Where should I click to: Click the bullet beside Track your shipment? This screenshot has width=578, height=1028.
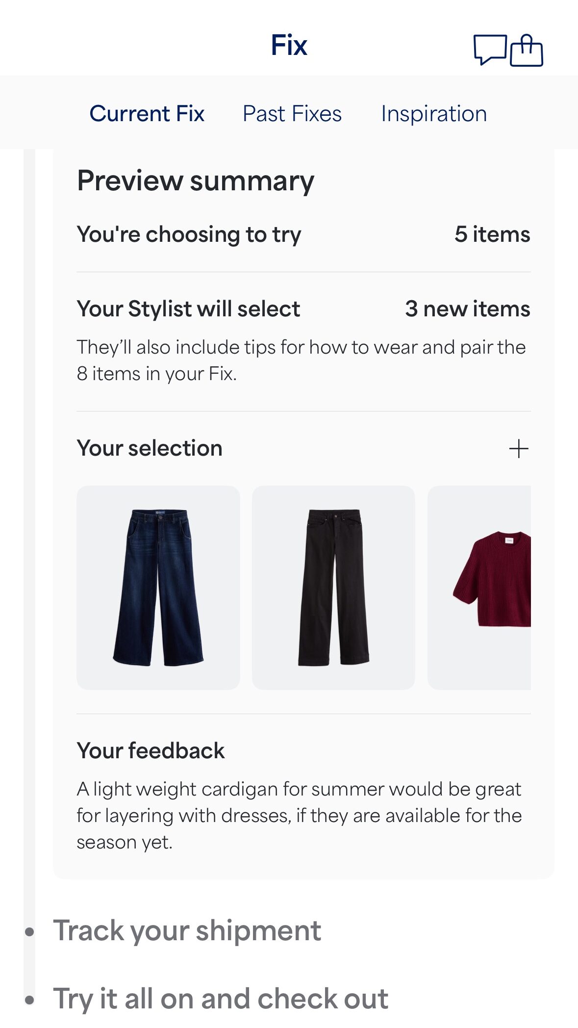point(30,931)
